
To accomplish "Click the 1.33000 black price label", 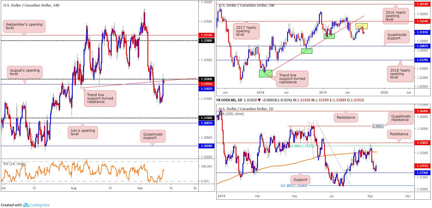I will [206, 41].
